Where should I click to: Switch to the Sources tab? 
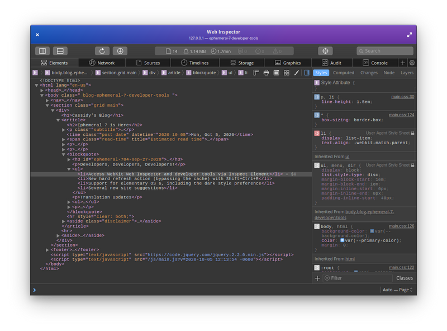[148, 63]
